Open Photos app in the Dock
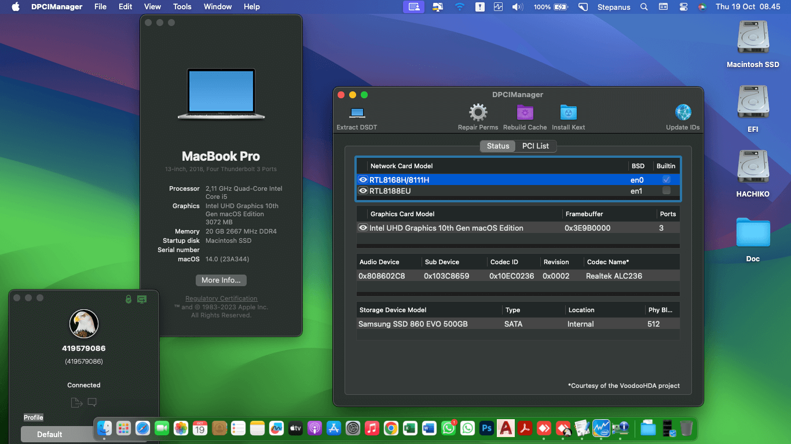The width and height of the screenshot is (791, 444). coord(181,428)
